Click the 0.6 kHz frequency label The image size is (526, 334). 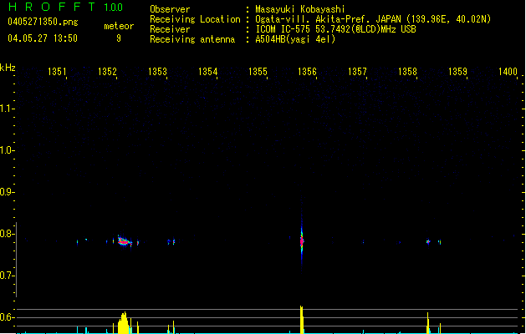click(x=6, y=317)
